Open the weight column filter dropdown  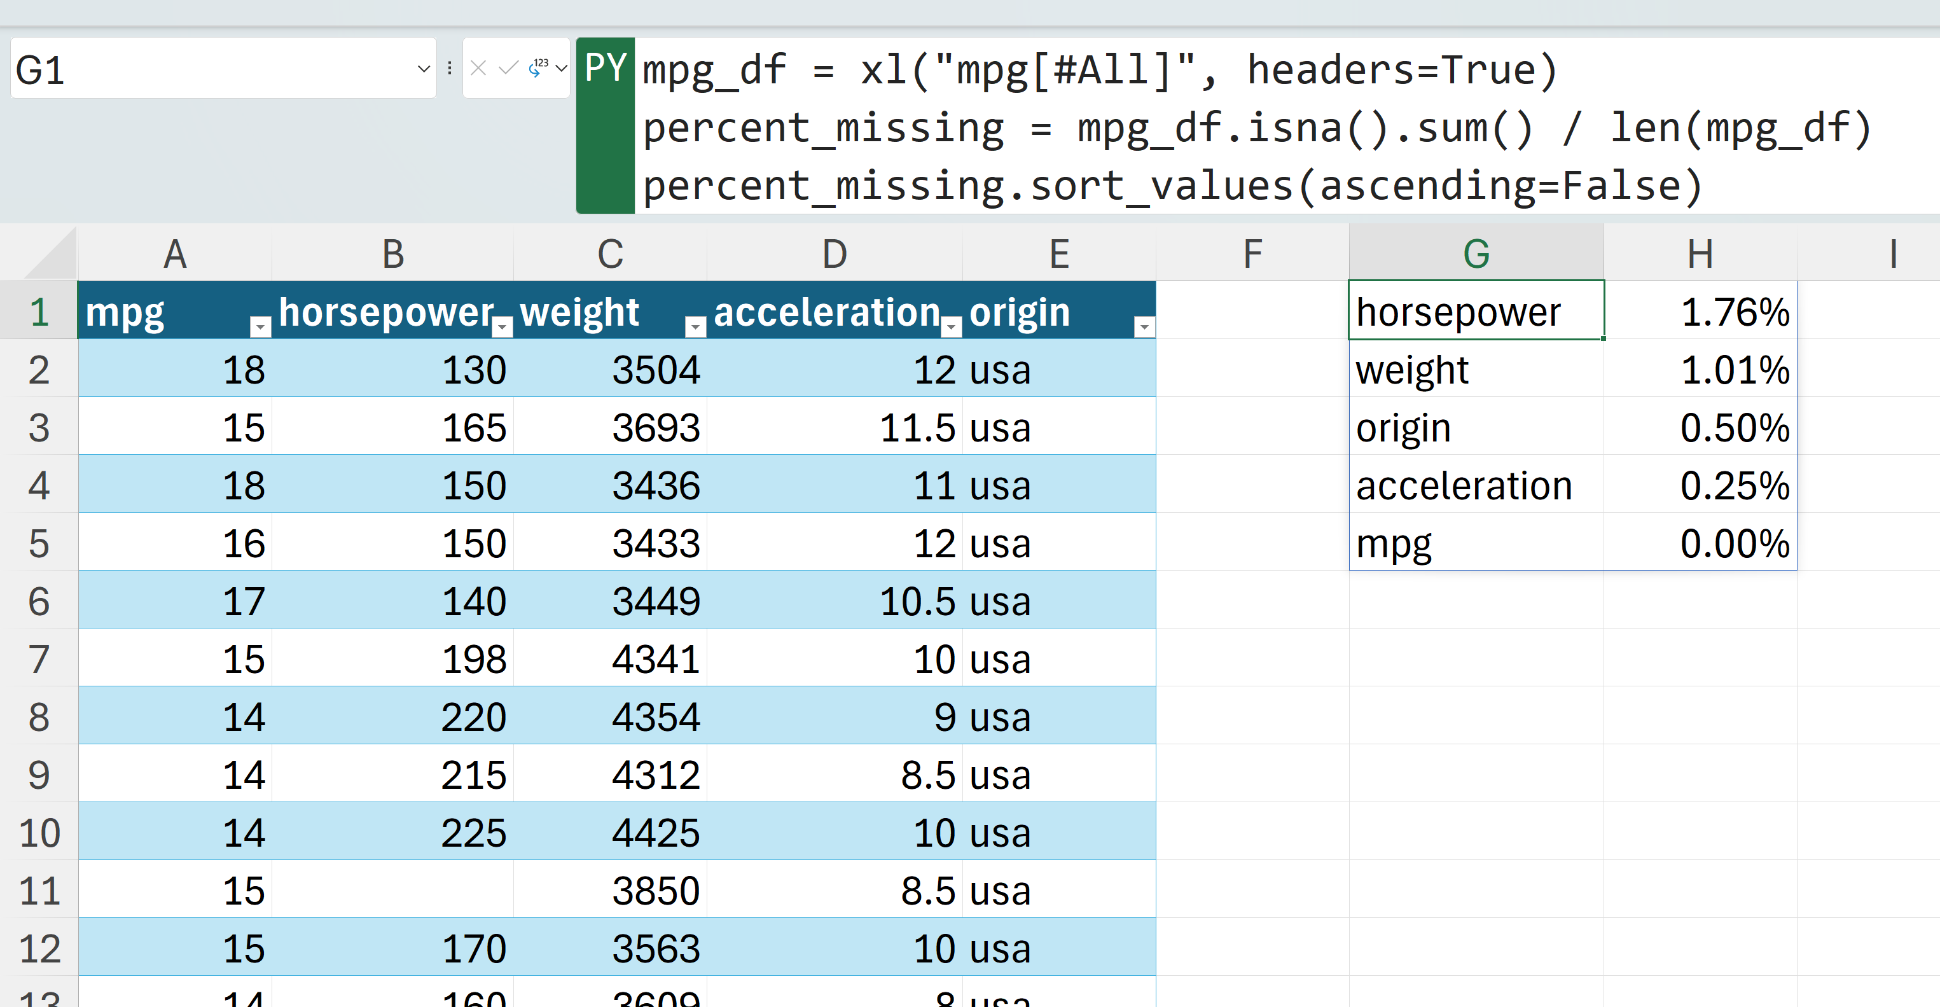pos(695,326)
